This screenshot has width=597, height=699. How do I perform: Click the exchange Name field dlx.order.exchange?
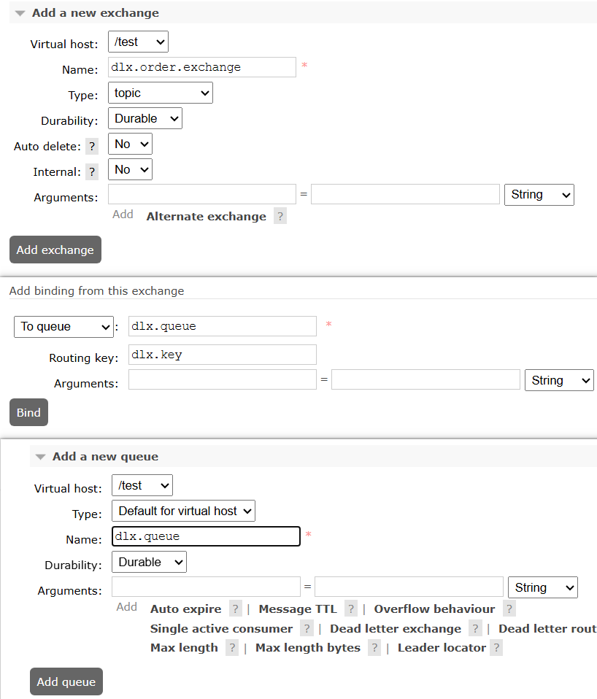[x=201, y=67]
